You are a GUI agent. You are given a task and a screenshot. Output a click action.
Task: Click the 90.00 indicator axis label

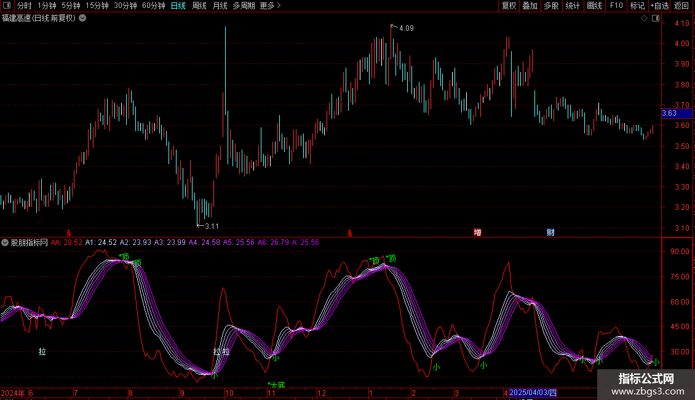click(x=680, y=252)
